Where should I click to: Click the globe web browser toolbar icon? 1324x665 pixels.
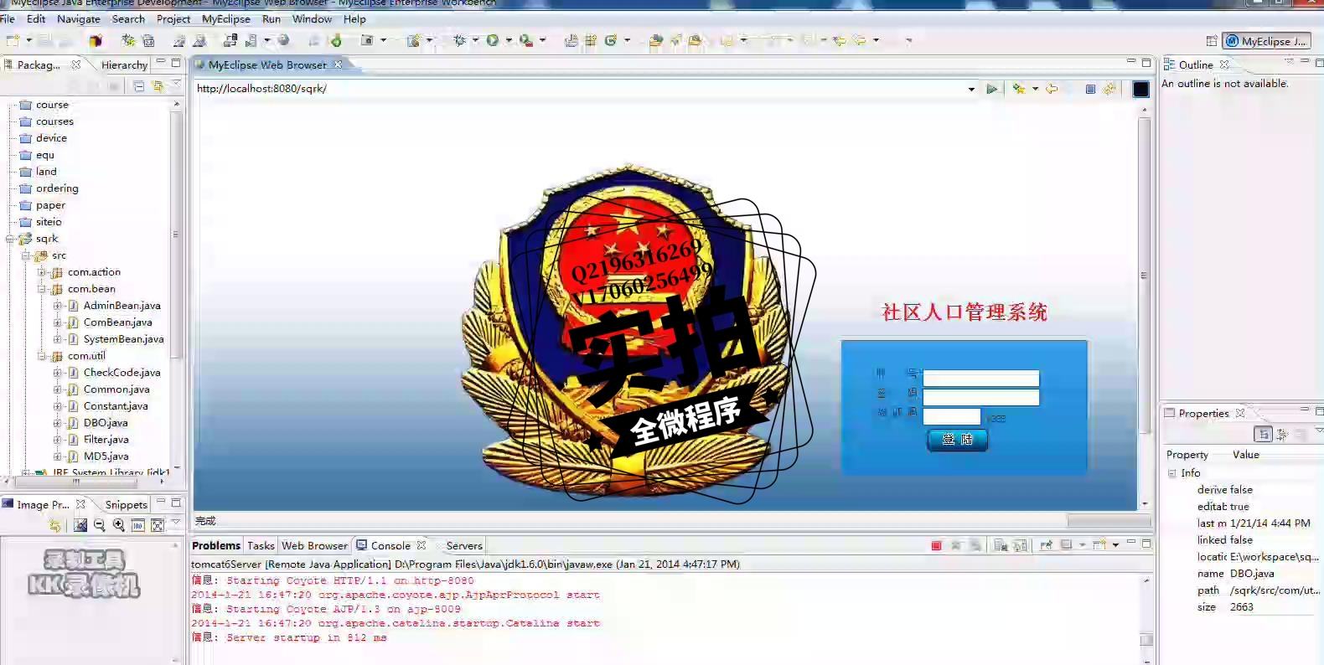click(x=284, y=40)
